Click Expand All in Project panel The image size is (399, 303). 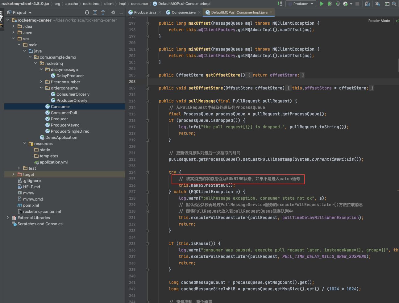click(x=95, y=12)
